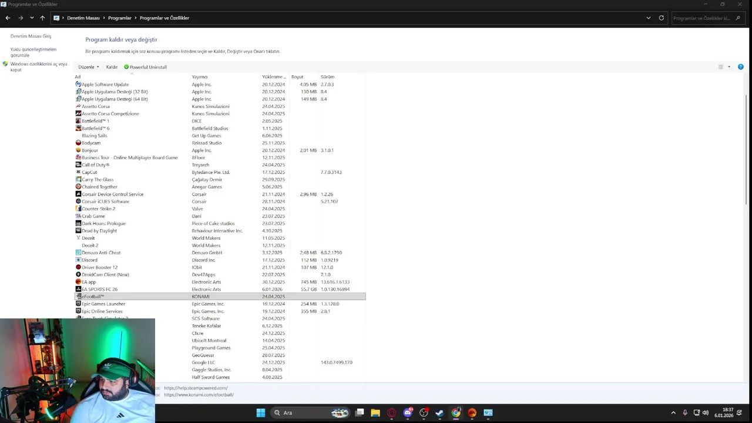Open the help question mark icon

click(740, 67)
